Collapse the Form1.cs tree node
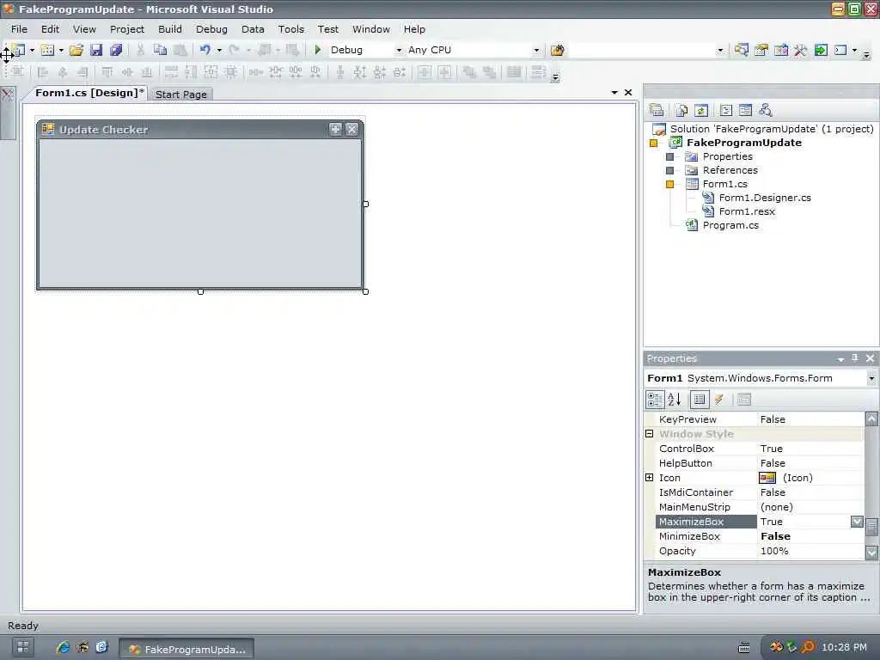The height and width of the screenshot is (660, 880). click(x=669, y=184)
